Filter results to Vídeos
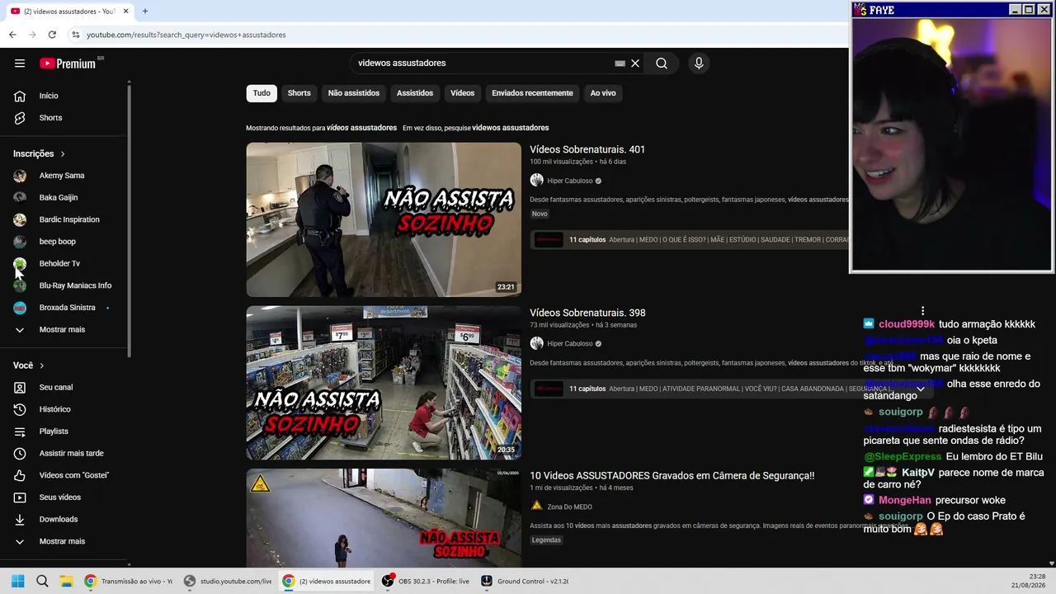1056x594 pixels. tap(462, 93)
